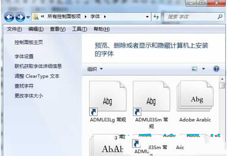Screen dimensions: 227x156
Task: Expand arrow after 所有控制面板项 breadcrumb
Action: pyautogui.click(x=86, y=17)
